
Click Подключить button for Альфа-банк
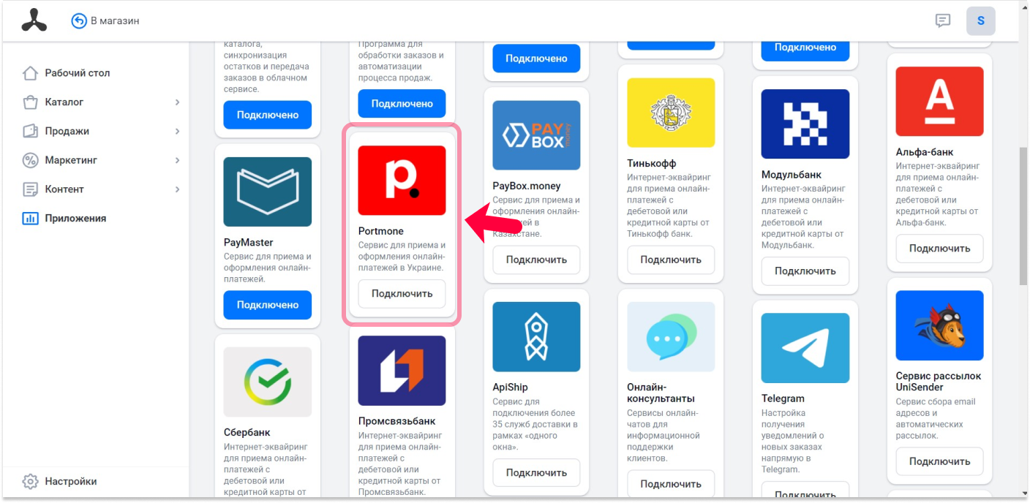pyautogui.click(x=940, y=249)
